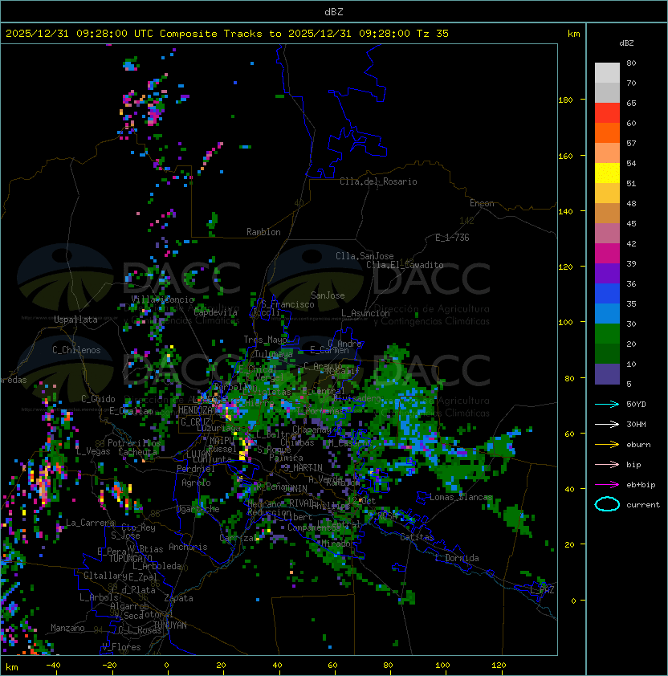Click the 'Tz 35' value in header
The height and width of the screenshot is (676, 668).
(433, 34)
